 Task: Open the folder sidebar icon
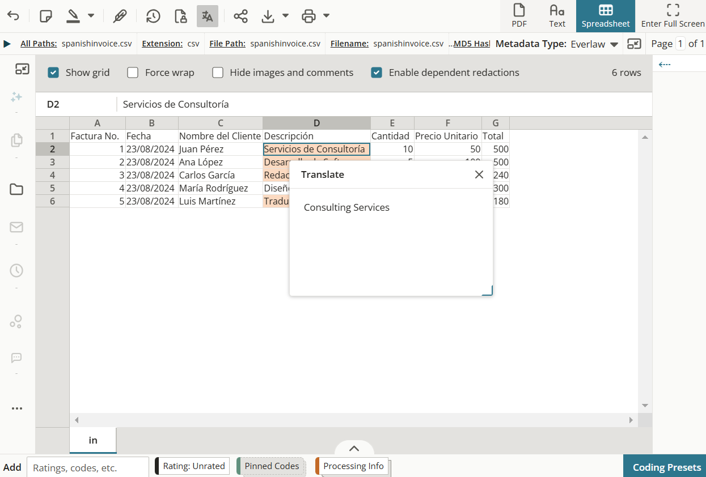coord(16,190)
